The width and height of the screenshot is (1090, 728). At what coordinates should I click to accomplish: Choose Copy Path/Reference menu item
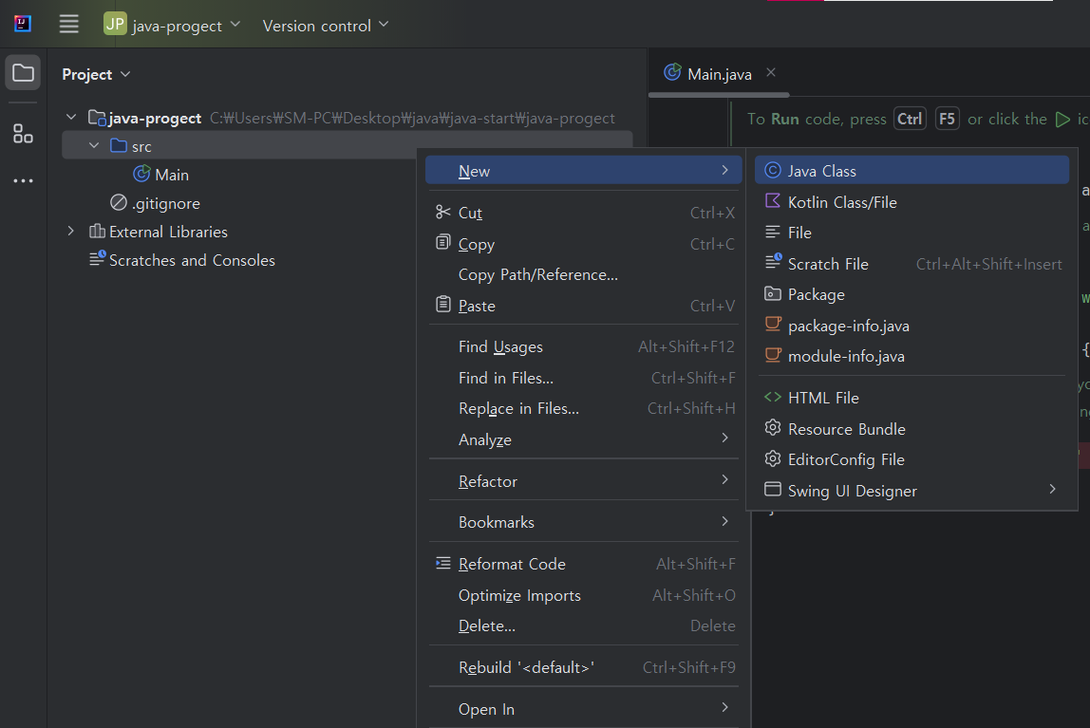pos(583,275)
